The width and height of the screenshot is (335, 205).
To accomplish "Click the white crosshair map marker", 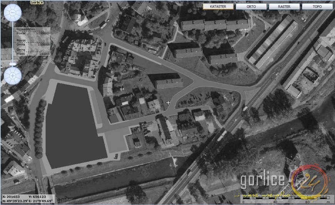I will point(168,103).
